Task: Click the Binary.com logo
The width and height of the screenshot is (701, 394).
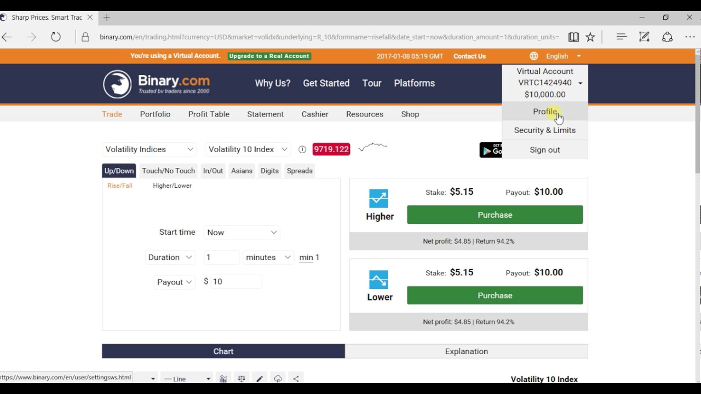Action: pyautogui.click(x=156, y=84)
